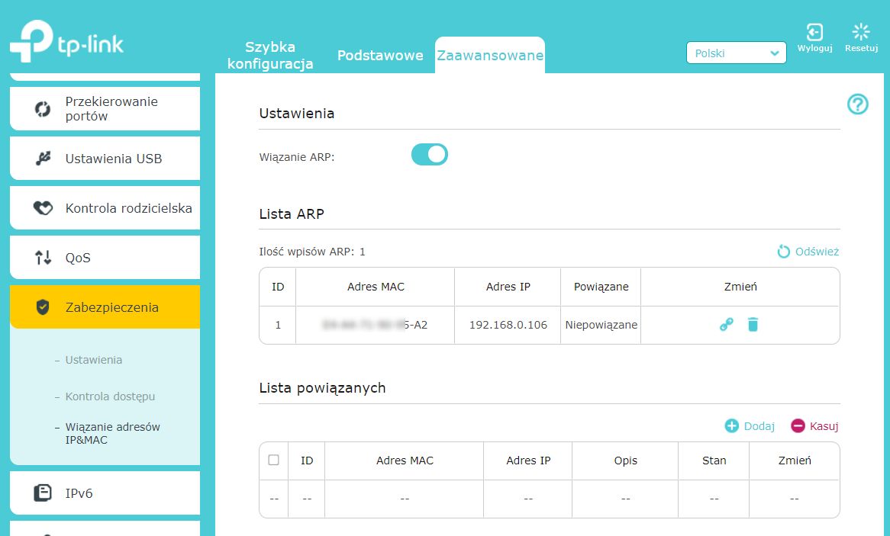Click the Wyloguj logout icon
This screenshot has width=890, height=536.
[x=814, y=32]
